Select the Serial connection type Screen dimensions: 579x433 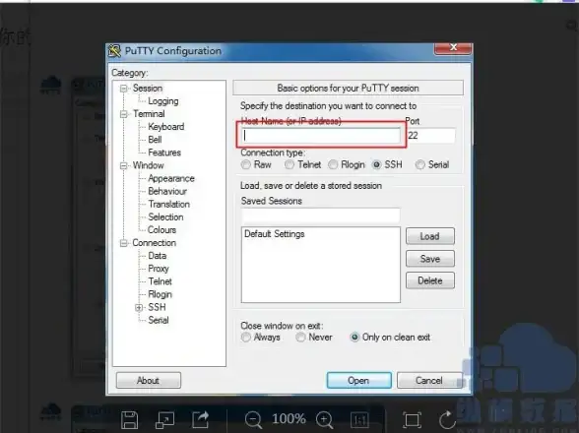[419, 164]
